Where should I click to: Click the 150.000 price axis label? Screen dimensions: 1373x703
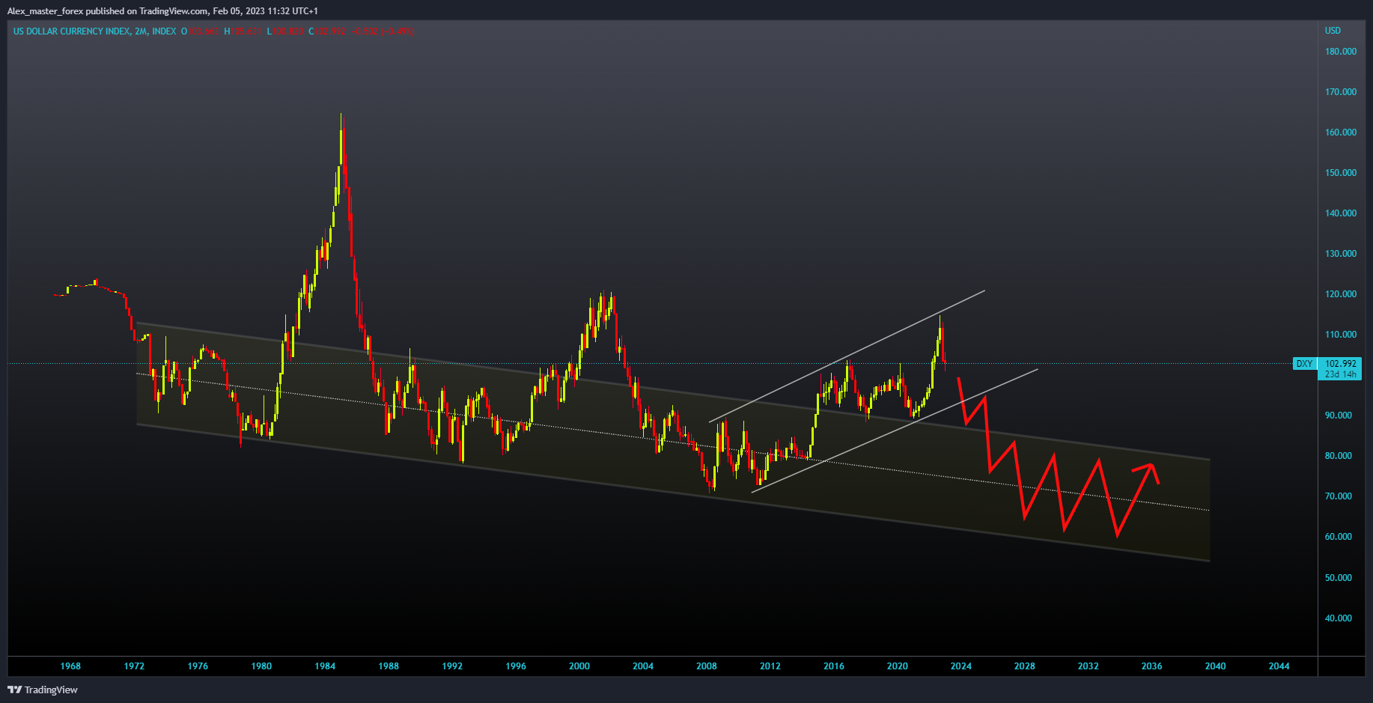[x=1340, y=173]
